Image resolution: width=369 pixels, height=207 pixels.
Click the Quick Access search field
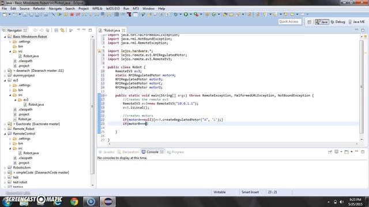coord(289,22)
